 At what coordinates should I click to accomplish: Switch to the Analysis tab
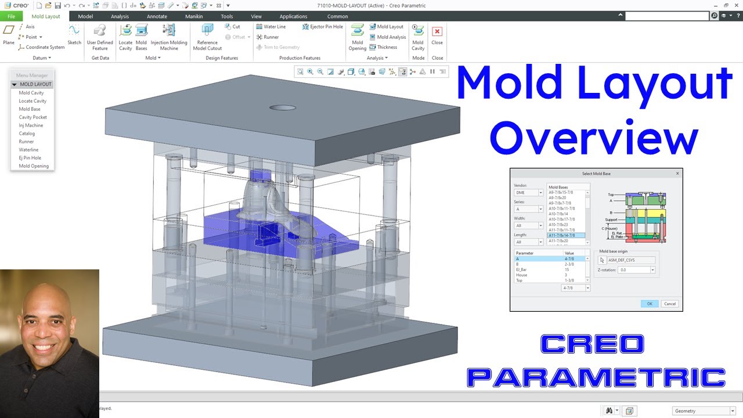point(120,16)
